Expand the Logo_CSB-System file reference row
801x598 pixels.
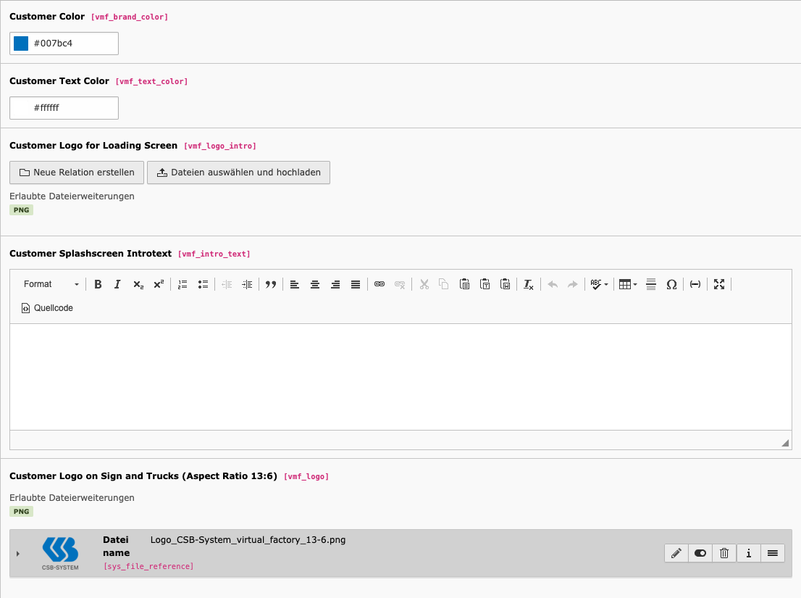click(x=18, y=554)
